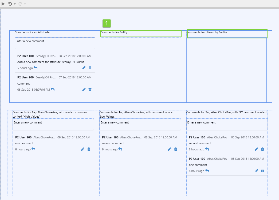Screen dimensions: 279x200
Task: Expand the Redo history dropdown arrow
Action: tap(25, 4)
